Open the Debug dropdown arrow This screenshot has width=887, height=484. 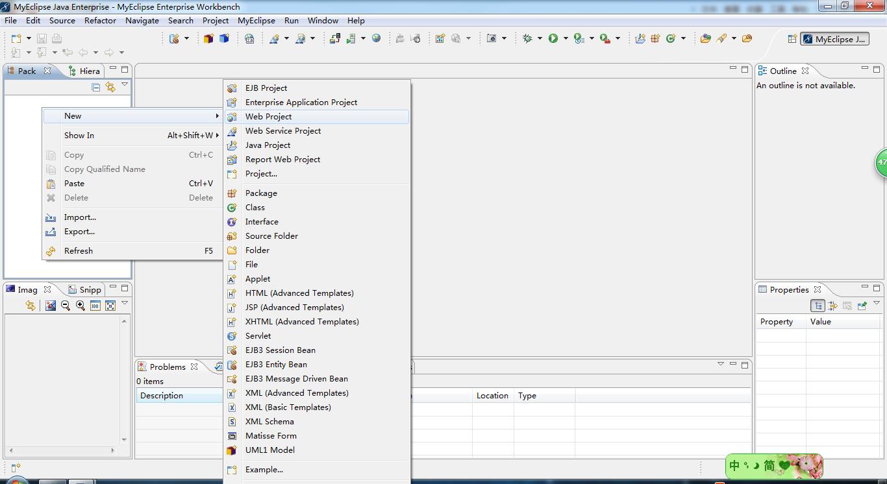tap(540, 39)
